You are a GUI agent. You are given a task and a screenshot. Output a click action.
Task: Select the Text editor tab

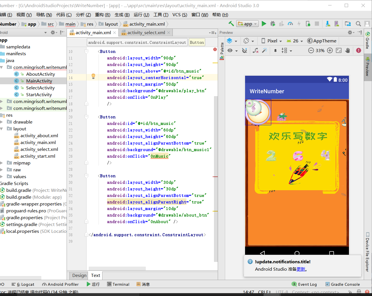click(95, 275)
